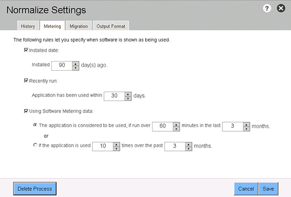Viewport: 291px width, 197px height.
Task: Decrease the run over minutes value
Action: pos(176,129)
